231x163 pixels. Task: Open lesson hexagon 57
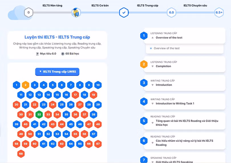(x=94, y=134)
